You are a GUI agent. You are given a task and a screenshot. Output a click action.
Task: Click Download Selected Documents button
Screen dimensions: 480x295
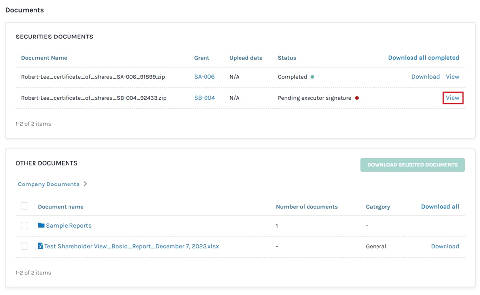[412, 165]
